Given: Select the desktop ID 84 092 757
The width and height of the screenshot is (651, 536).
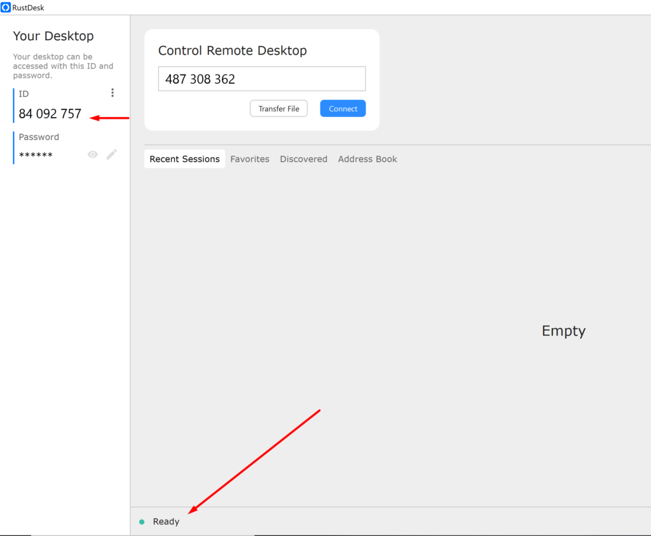Looking at the screenshot, I should pos(50,114).
